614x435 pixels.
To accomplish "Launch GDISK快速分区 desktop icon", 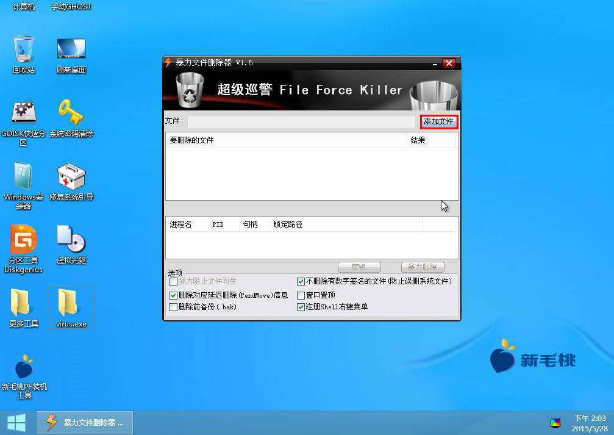I will click(24, 123).
